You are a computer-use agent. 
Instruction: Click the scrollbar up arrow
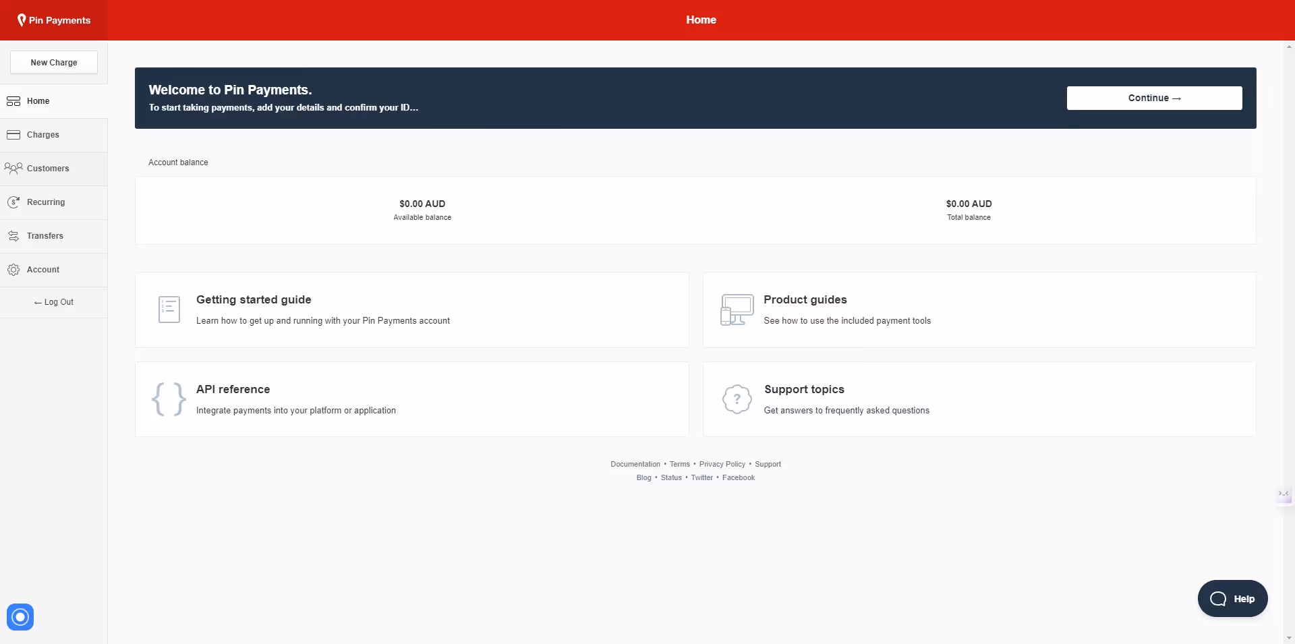point(1289,47)
